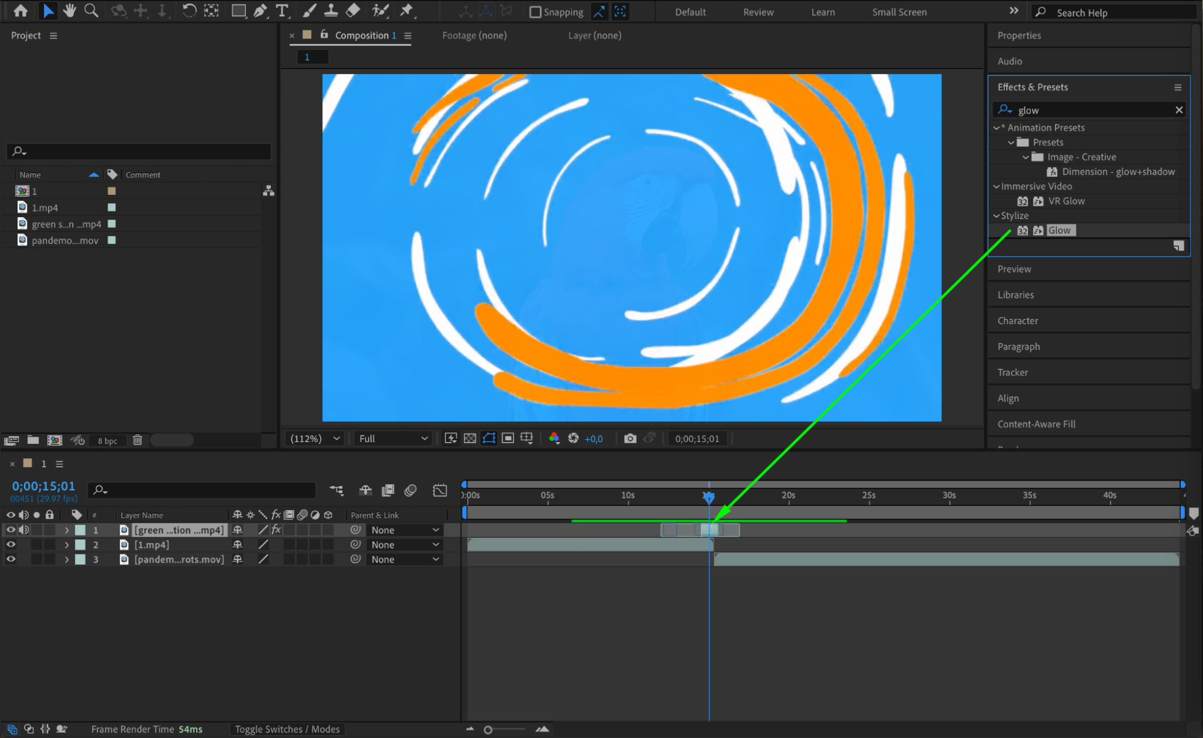Click the camera Snapshot icon below the composition

pos(630,438)
